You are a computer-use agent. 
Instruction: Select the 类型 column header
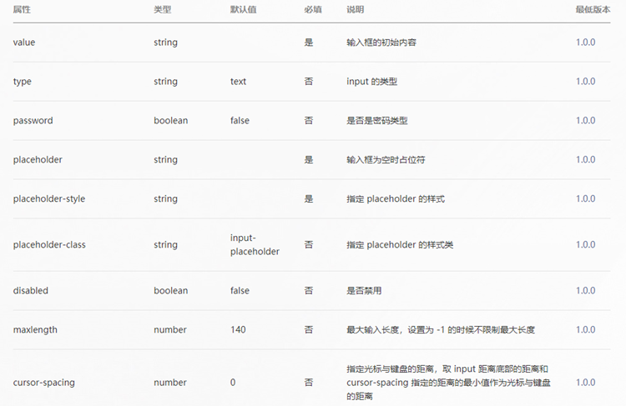point(163,9)
